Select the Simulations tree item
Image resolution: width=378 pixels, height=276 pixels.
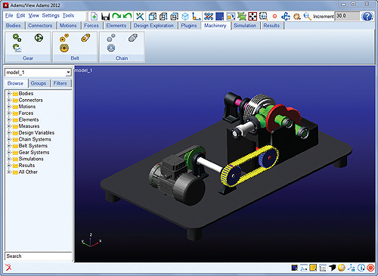click(x=31, y=159)
